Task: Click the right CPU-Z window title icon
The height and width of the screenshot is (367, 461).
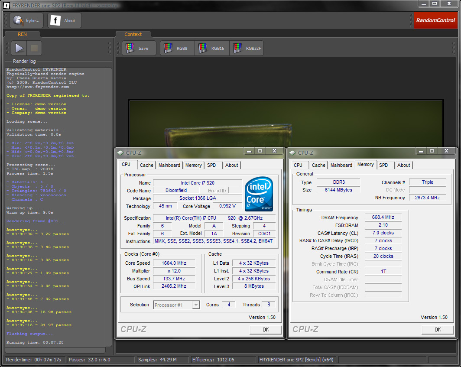Action: pos(292,153)
